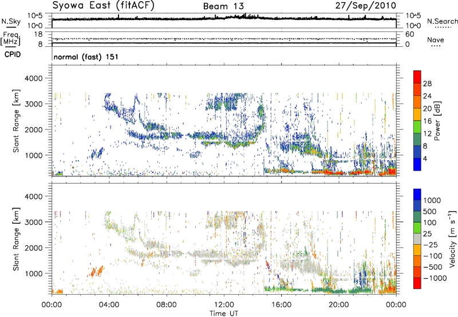Click the "60" Nave axis tick
The width and height of the screenshot is (458, 317).
click(x=409, y=34)
